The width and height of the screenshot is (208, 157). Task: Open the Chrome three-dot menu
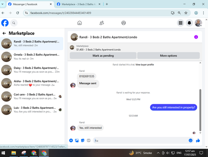click(203, 13)
